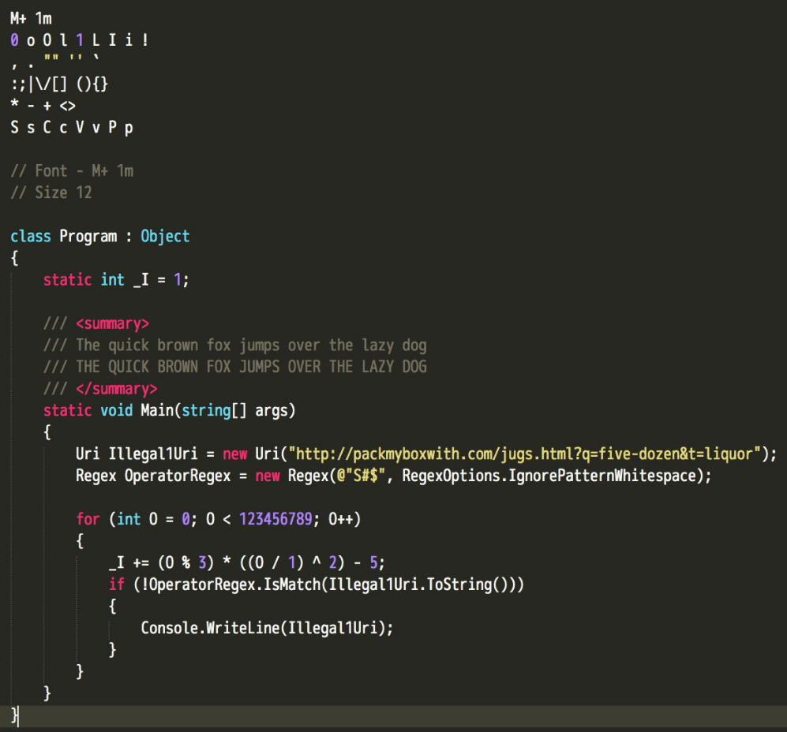Image resolution: width=787 pixels, height=732 pixels.
Task: Click 'args' parameter name
Action: coord(272,410)
